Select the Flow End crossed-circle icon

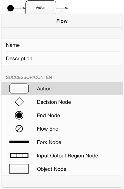[x=19, y=129]
